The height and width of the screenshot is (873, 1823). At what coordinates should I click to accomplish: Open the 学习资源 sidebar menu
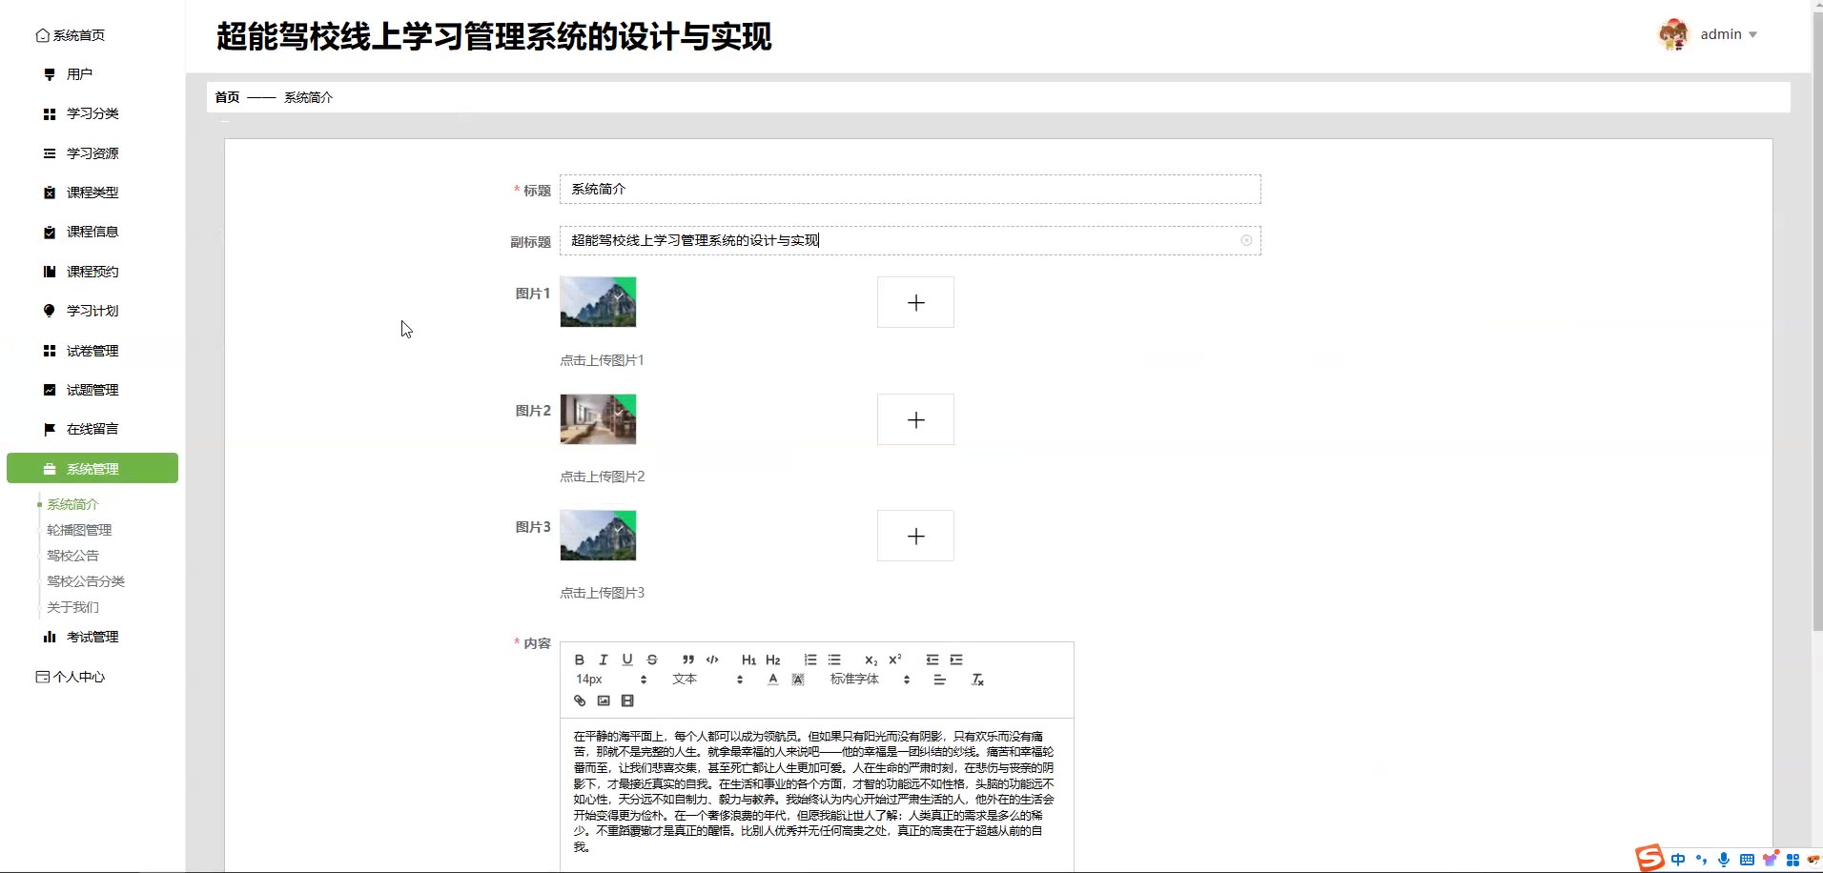pos(92,153)
